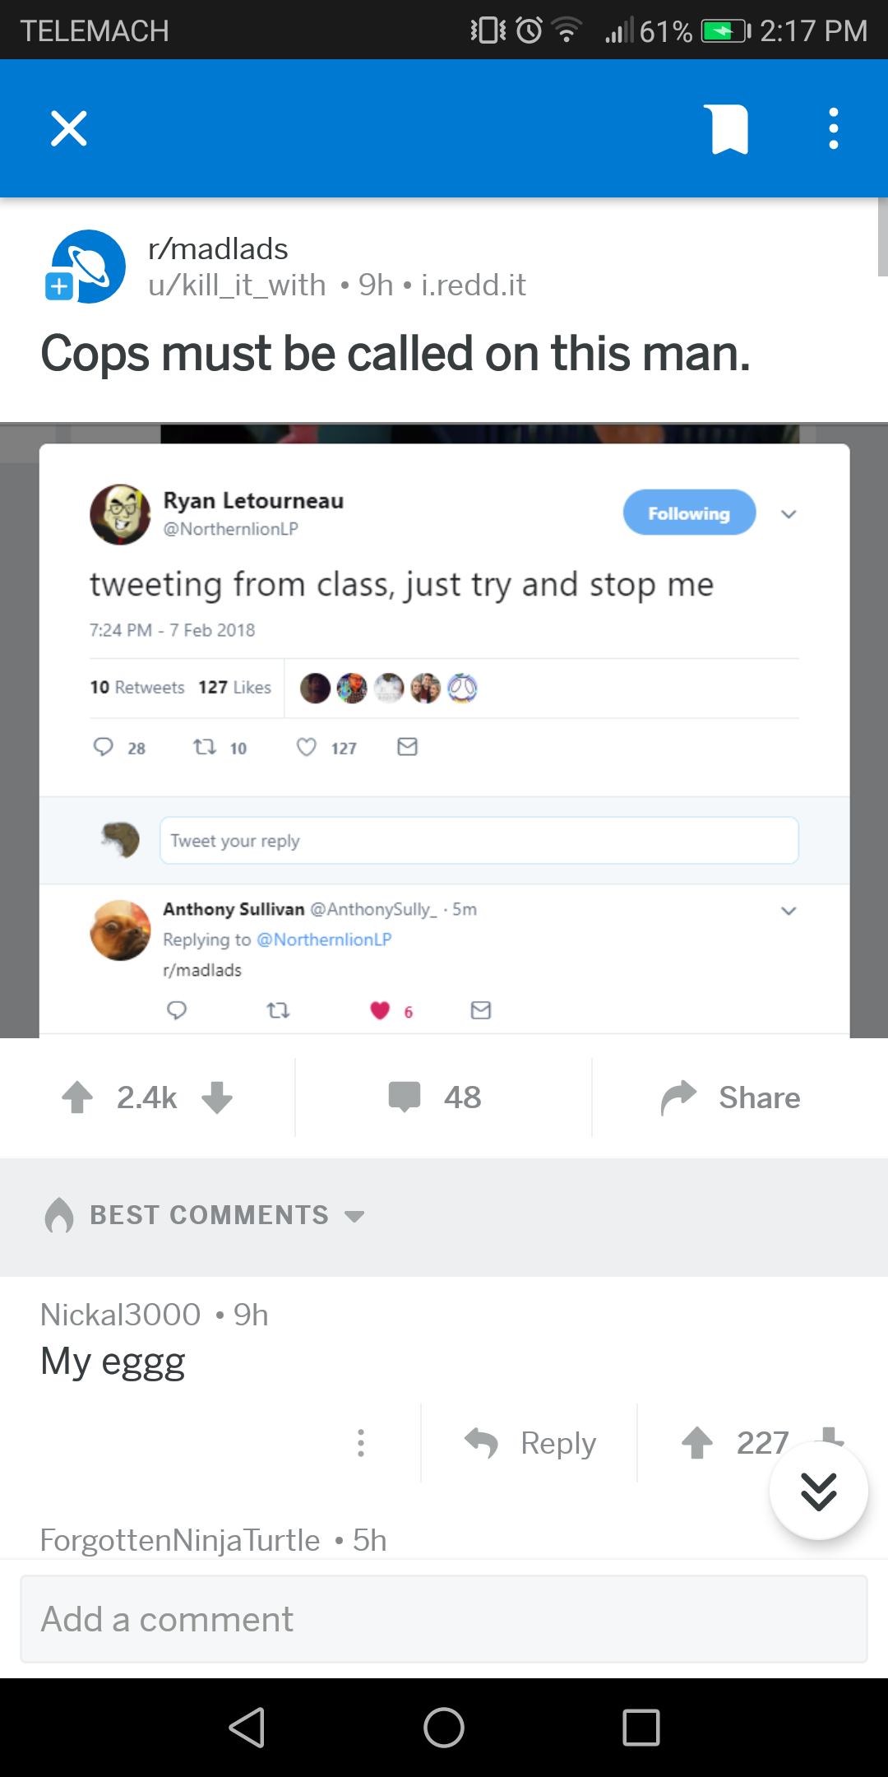Tap the Add a comment field

444,1617
